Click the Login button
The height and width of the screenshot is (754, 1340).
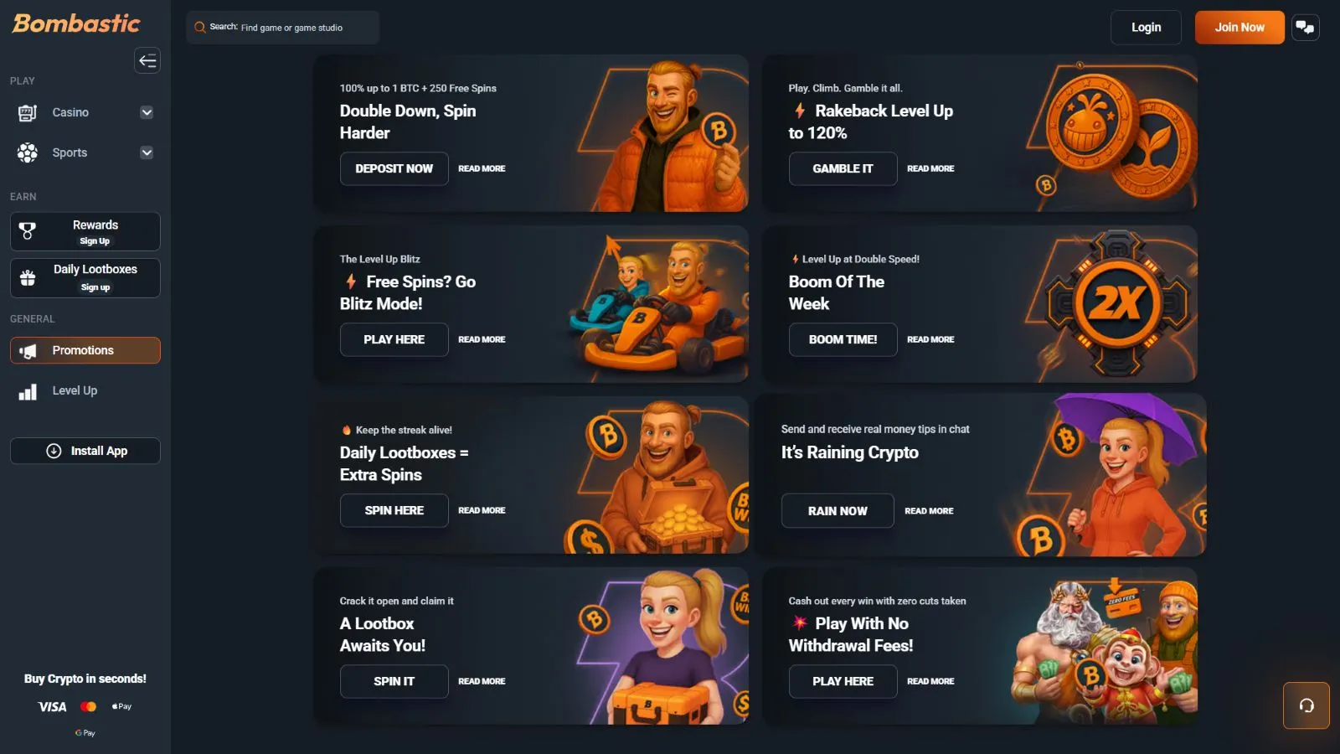(1146, 28)
